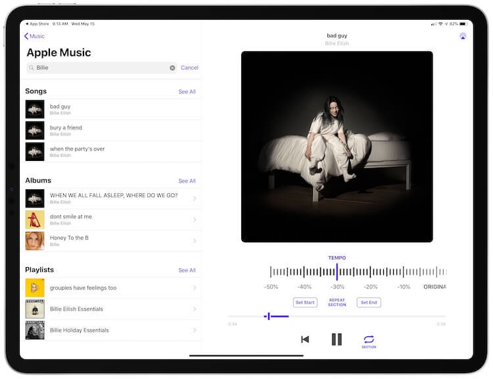Click Billie Holiday Essentials cover
Viewport: 493px width, 379px height.
tap(35, 330)
